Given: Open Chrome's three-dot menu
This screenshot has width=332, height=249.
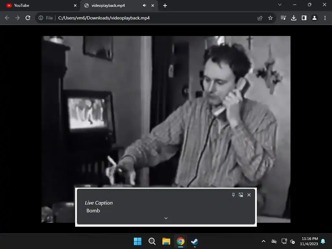Looking at the screenshot, I should 325,18.
